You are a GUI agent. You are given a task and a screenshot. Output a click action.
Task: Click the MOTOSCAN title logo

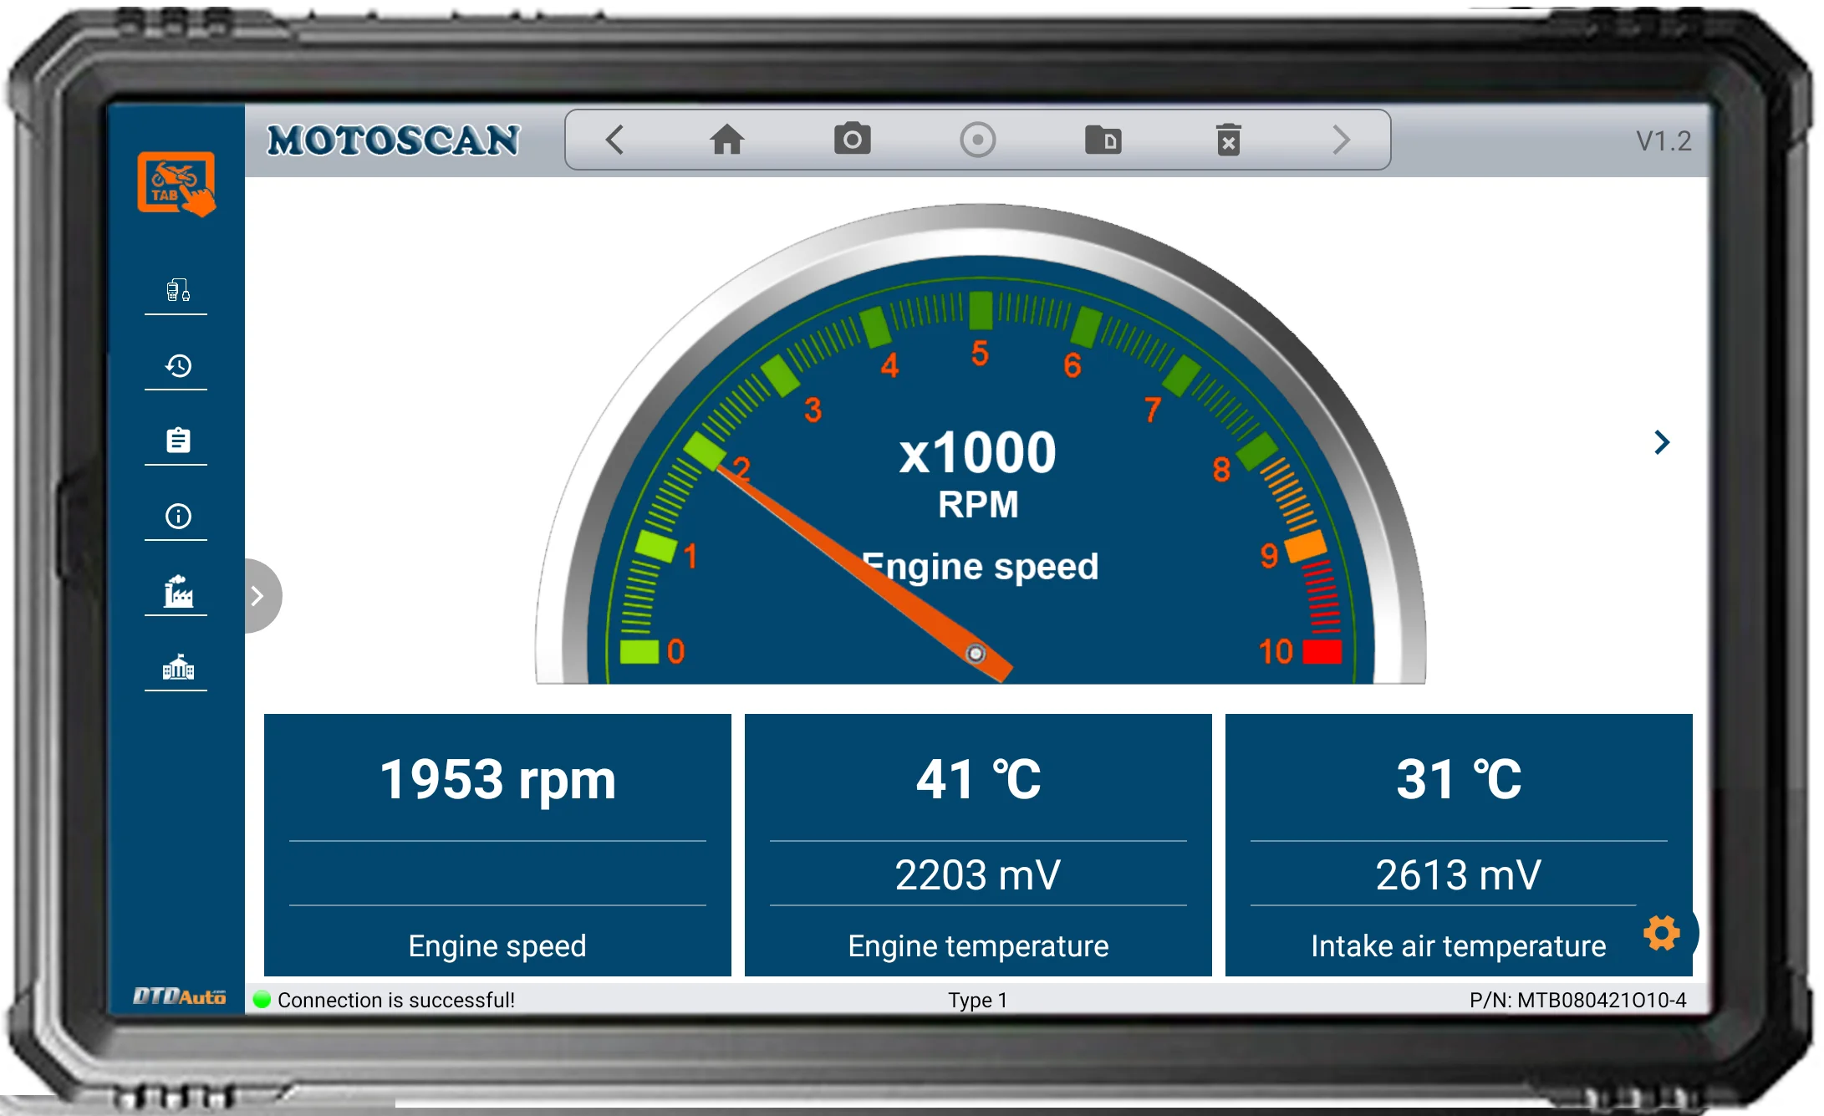pos(394,140)
